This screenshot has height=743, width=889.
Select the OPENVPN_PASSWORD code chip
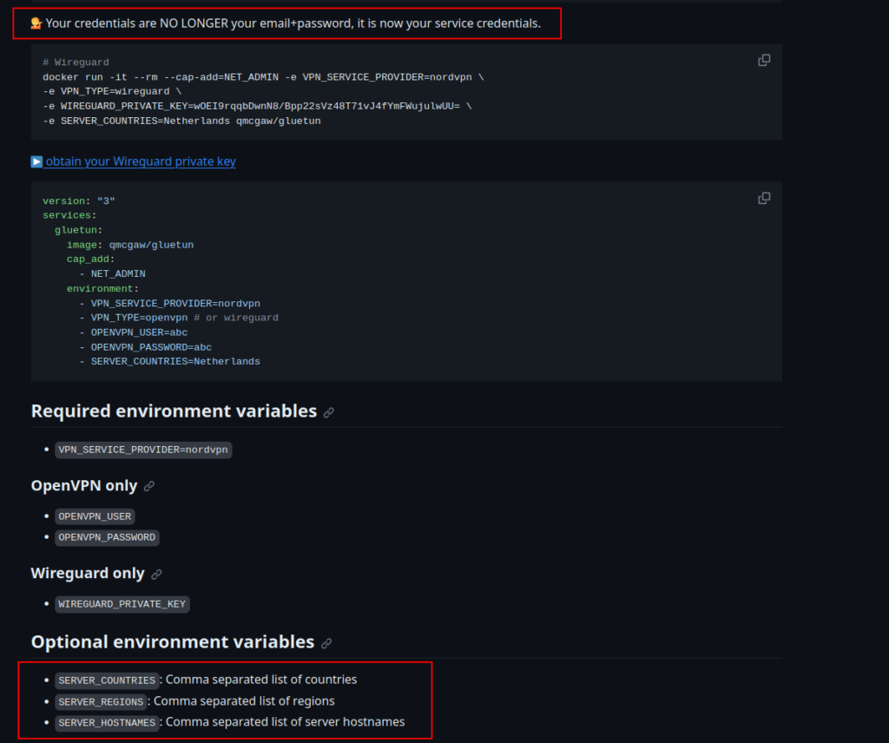(x=107, y=537)
